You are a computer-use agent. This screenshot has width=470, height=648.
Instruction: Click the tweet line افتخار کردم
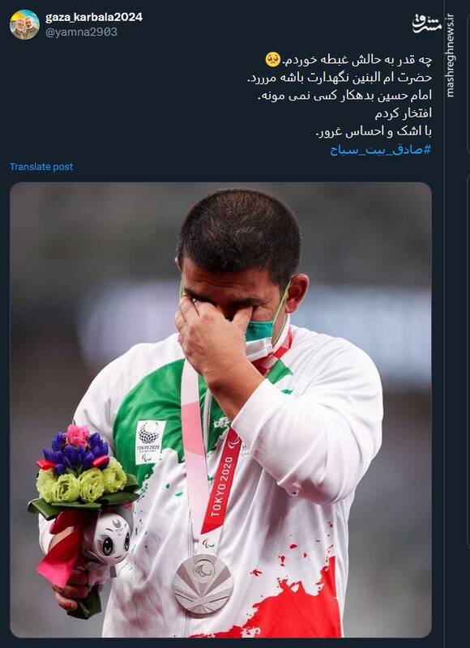pos(404,113)
